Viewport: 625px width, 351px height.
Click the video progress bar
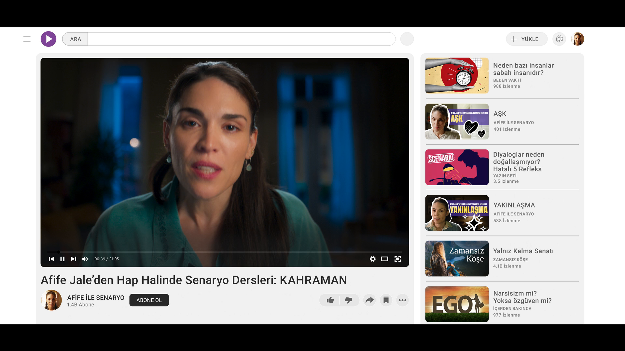tap(225, 252)
